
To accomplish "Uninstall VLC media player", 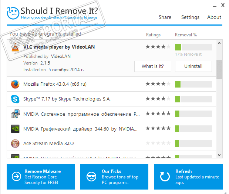I will (x=193, y=66).
